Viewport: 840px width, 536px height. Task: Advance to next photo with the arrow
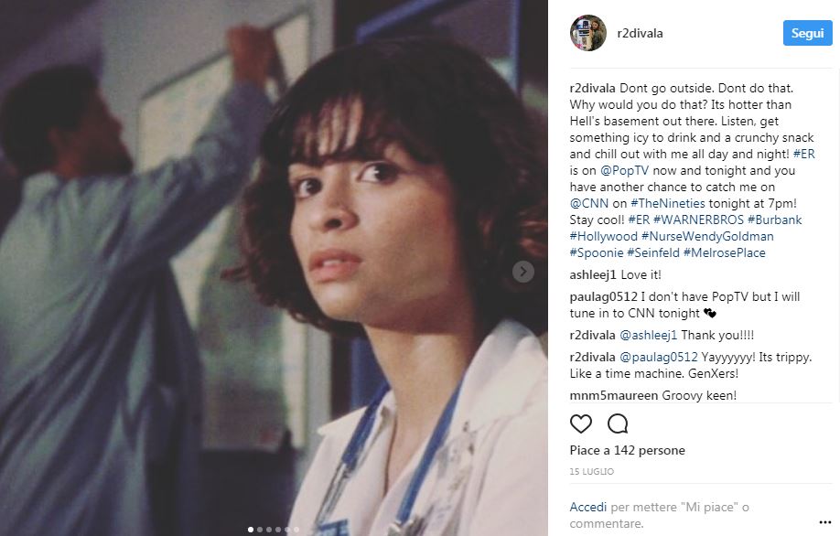(x=522, y=272)
